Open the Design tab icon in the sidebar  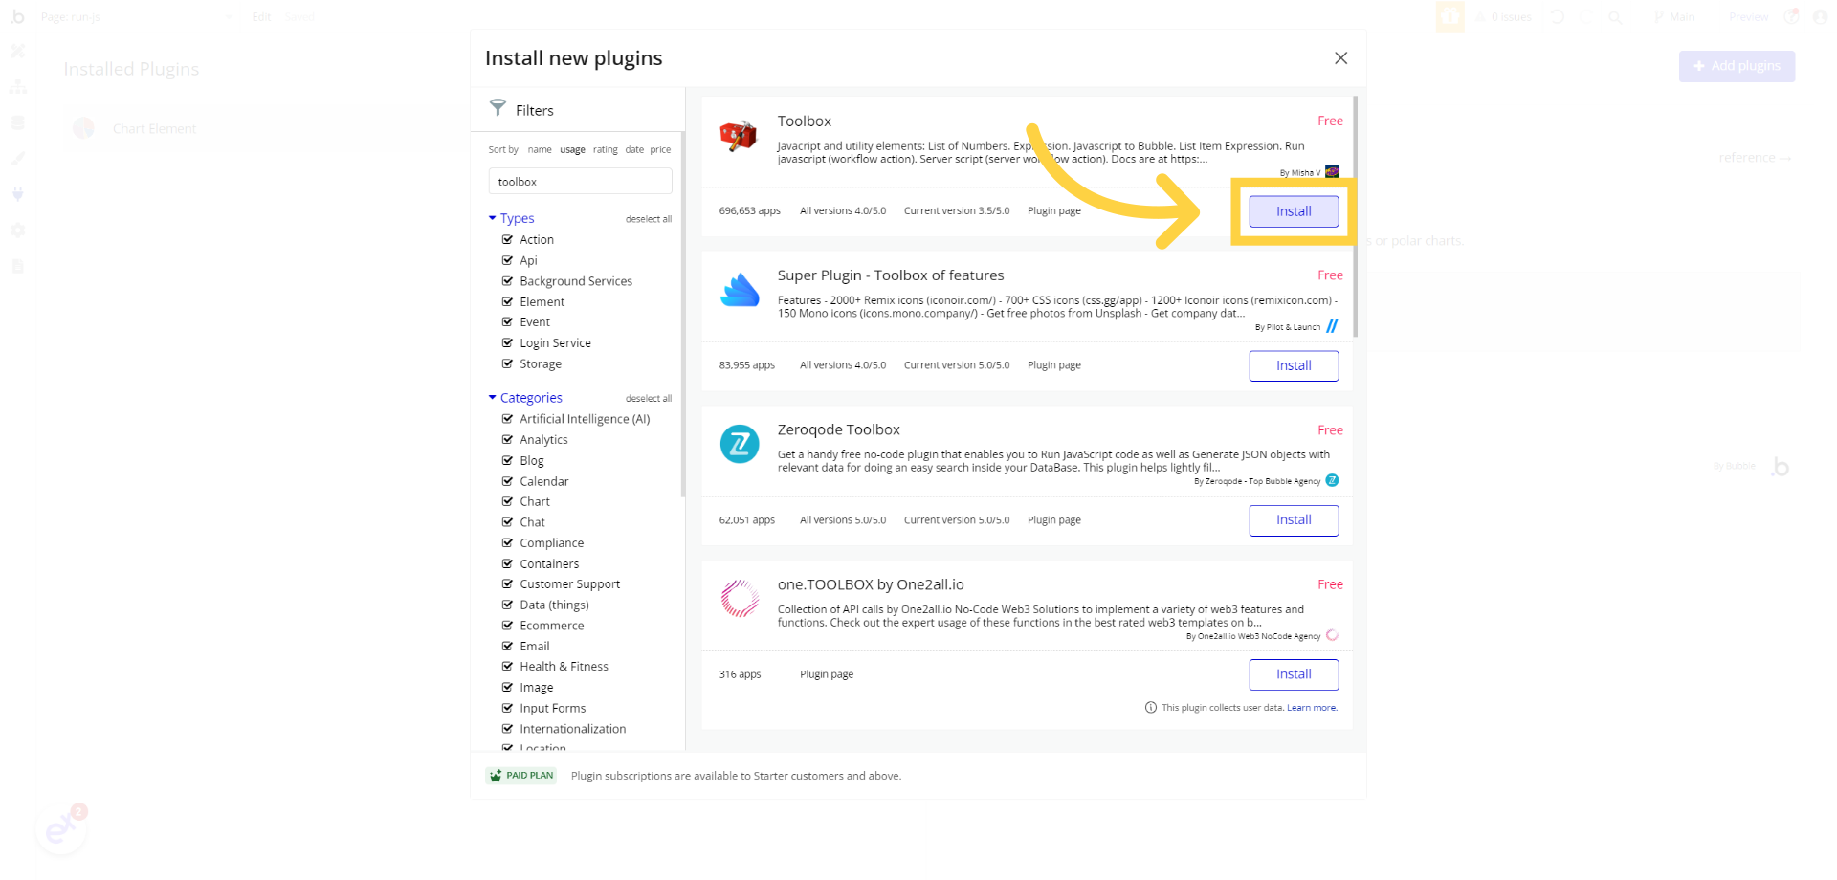click(17, 51)
